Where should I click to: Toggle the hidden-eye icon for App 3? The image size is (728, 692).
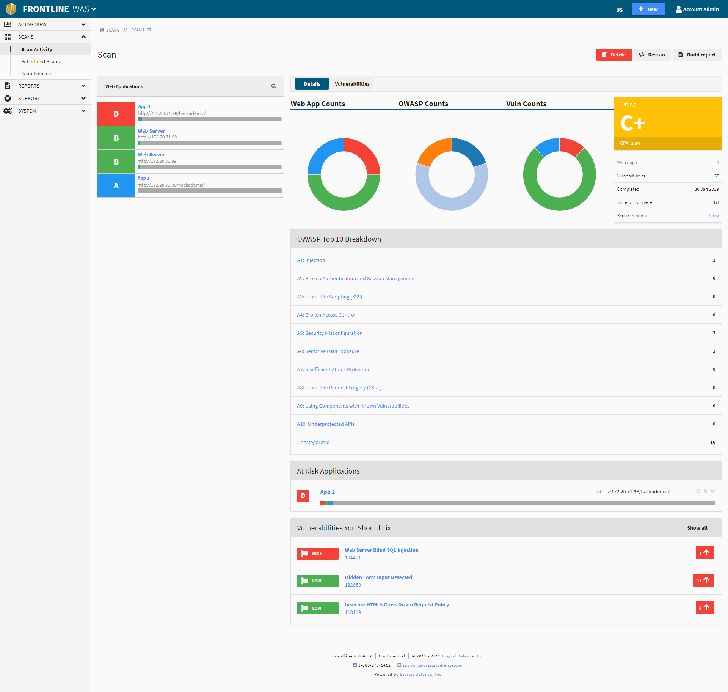coord(712,491)
